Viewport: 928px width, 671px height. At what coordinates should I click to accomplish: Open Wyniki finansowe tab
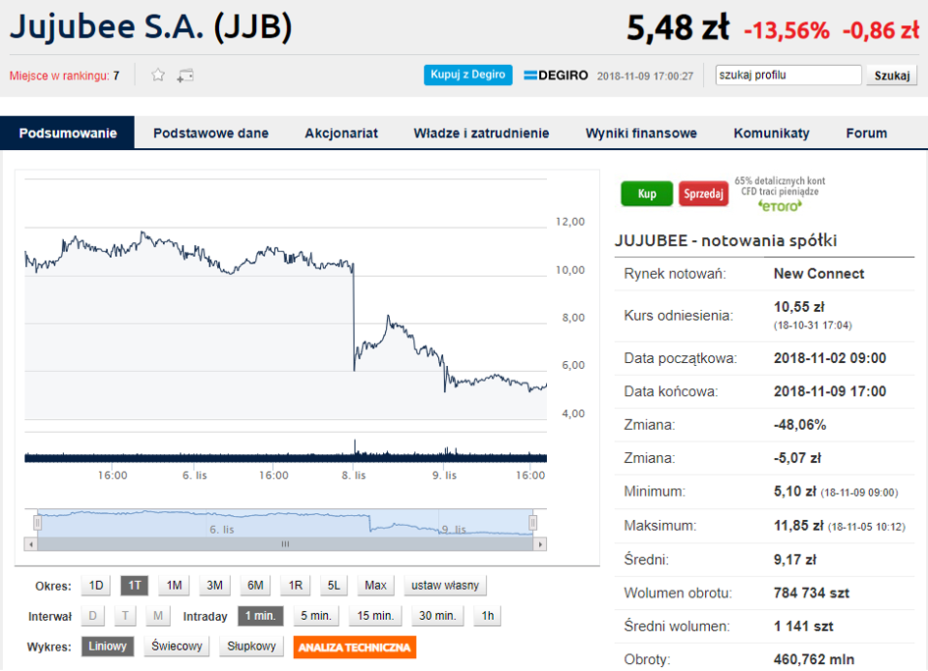point(641,133)
